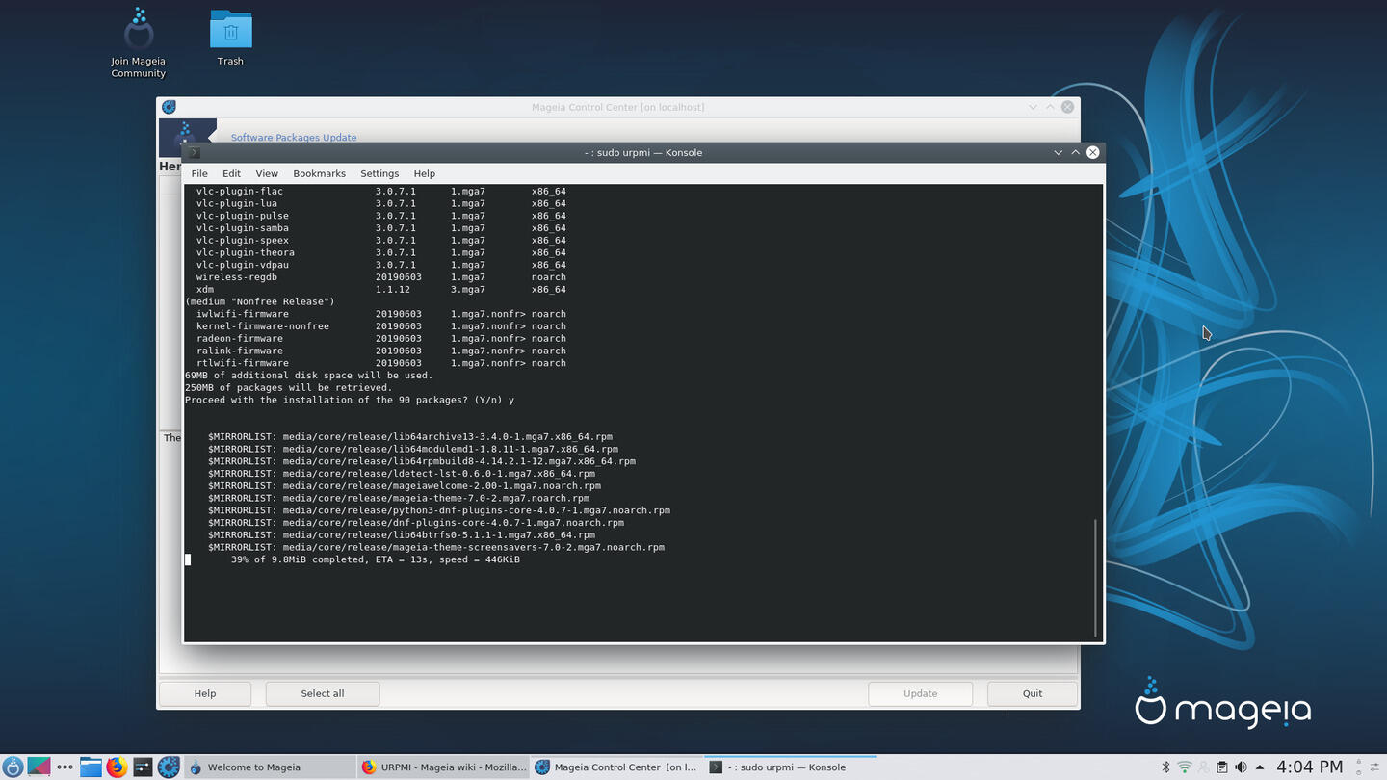Click the mageiawelcome-2.00-1 mirrorlist line

[405, 486]
